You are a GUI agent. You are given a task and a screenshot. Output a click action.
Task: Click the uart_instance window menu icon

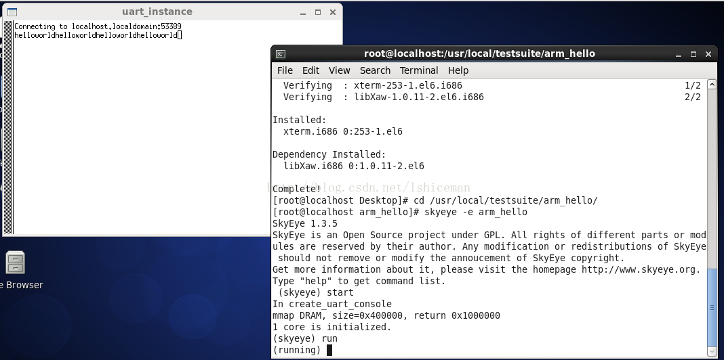[12, 12]
